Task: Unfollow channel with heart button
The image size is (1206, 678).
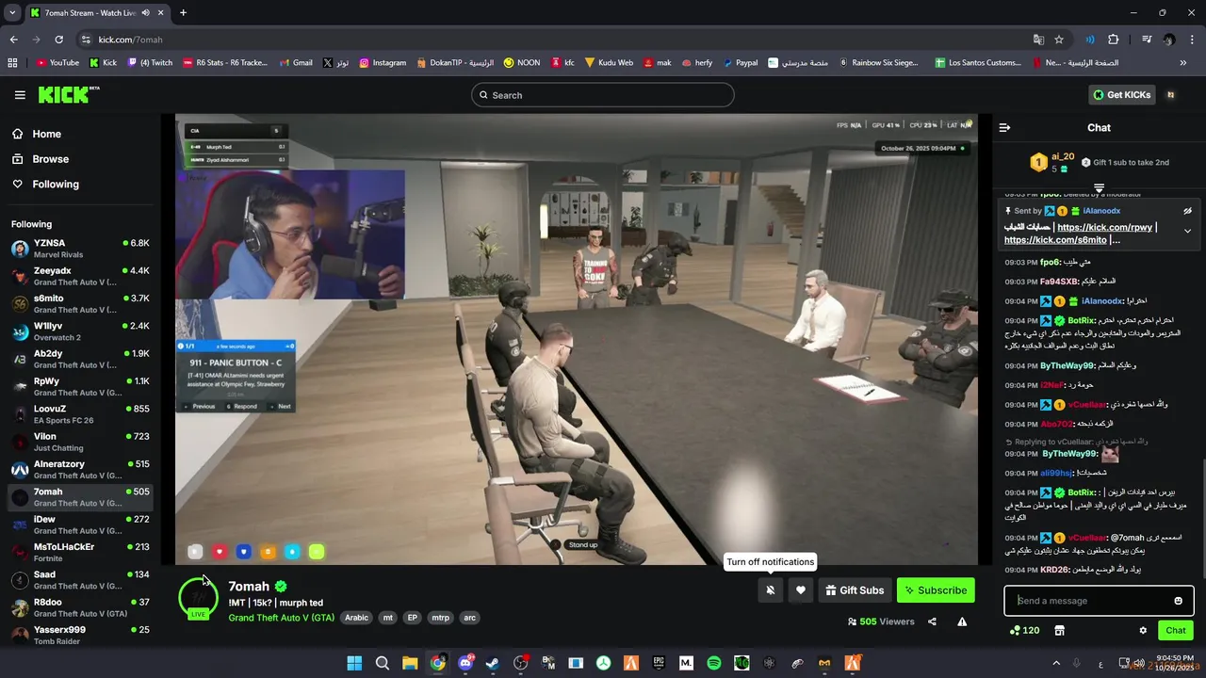Action: point(801,590)
